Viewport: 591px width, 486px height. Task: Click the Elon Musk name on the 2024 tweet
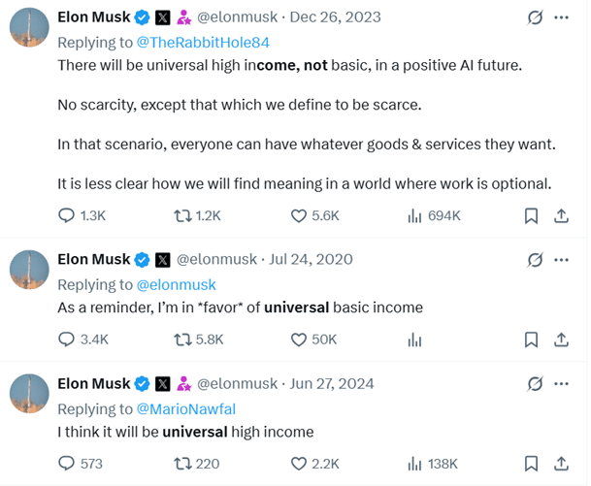click(x=94, y=384)
